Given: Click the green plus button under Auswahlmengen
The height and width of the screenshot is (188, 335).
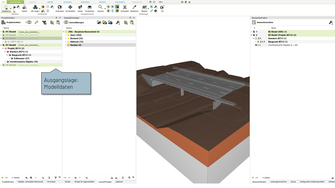Looking at the screenshot, I should point(65,178).
